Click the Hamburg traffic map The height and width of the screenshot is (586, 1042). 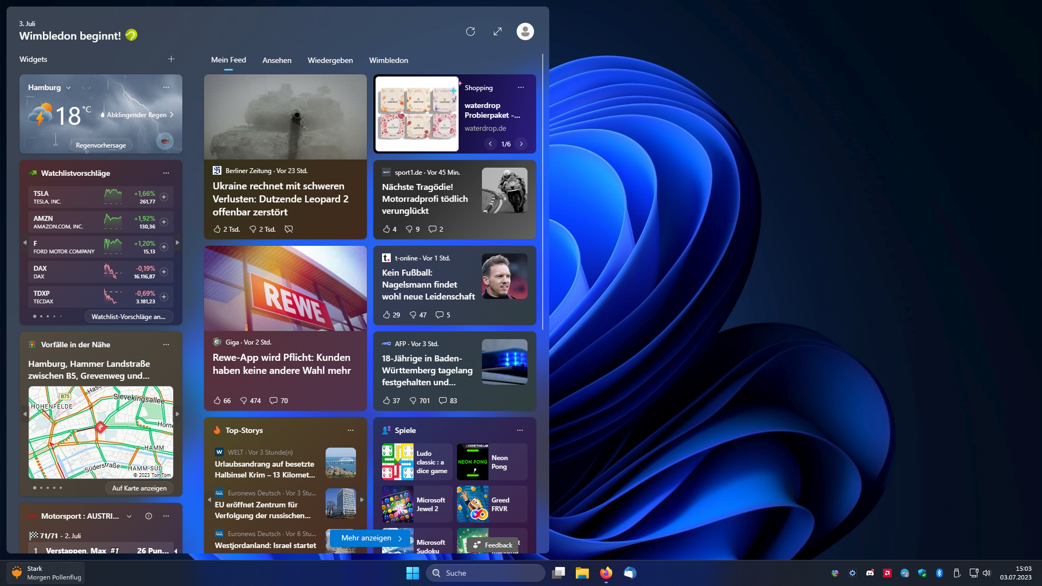click(x=101, y=432)
